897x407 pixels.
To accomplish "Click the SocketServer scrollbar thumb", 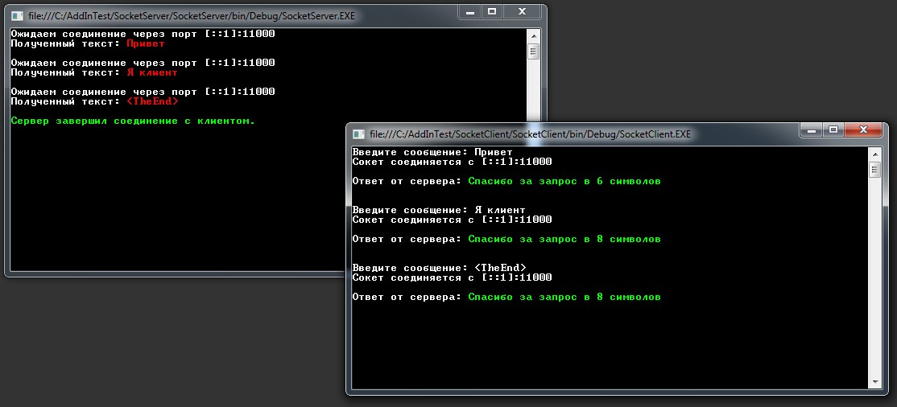I will 533,51.
